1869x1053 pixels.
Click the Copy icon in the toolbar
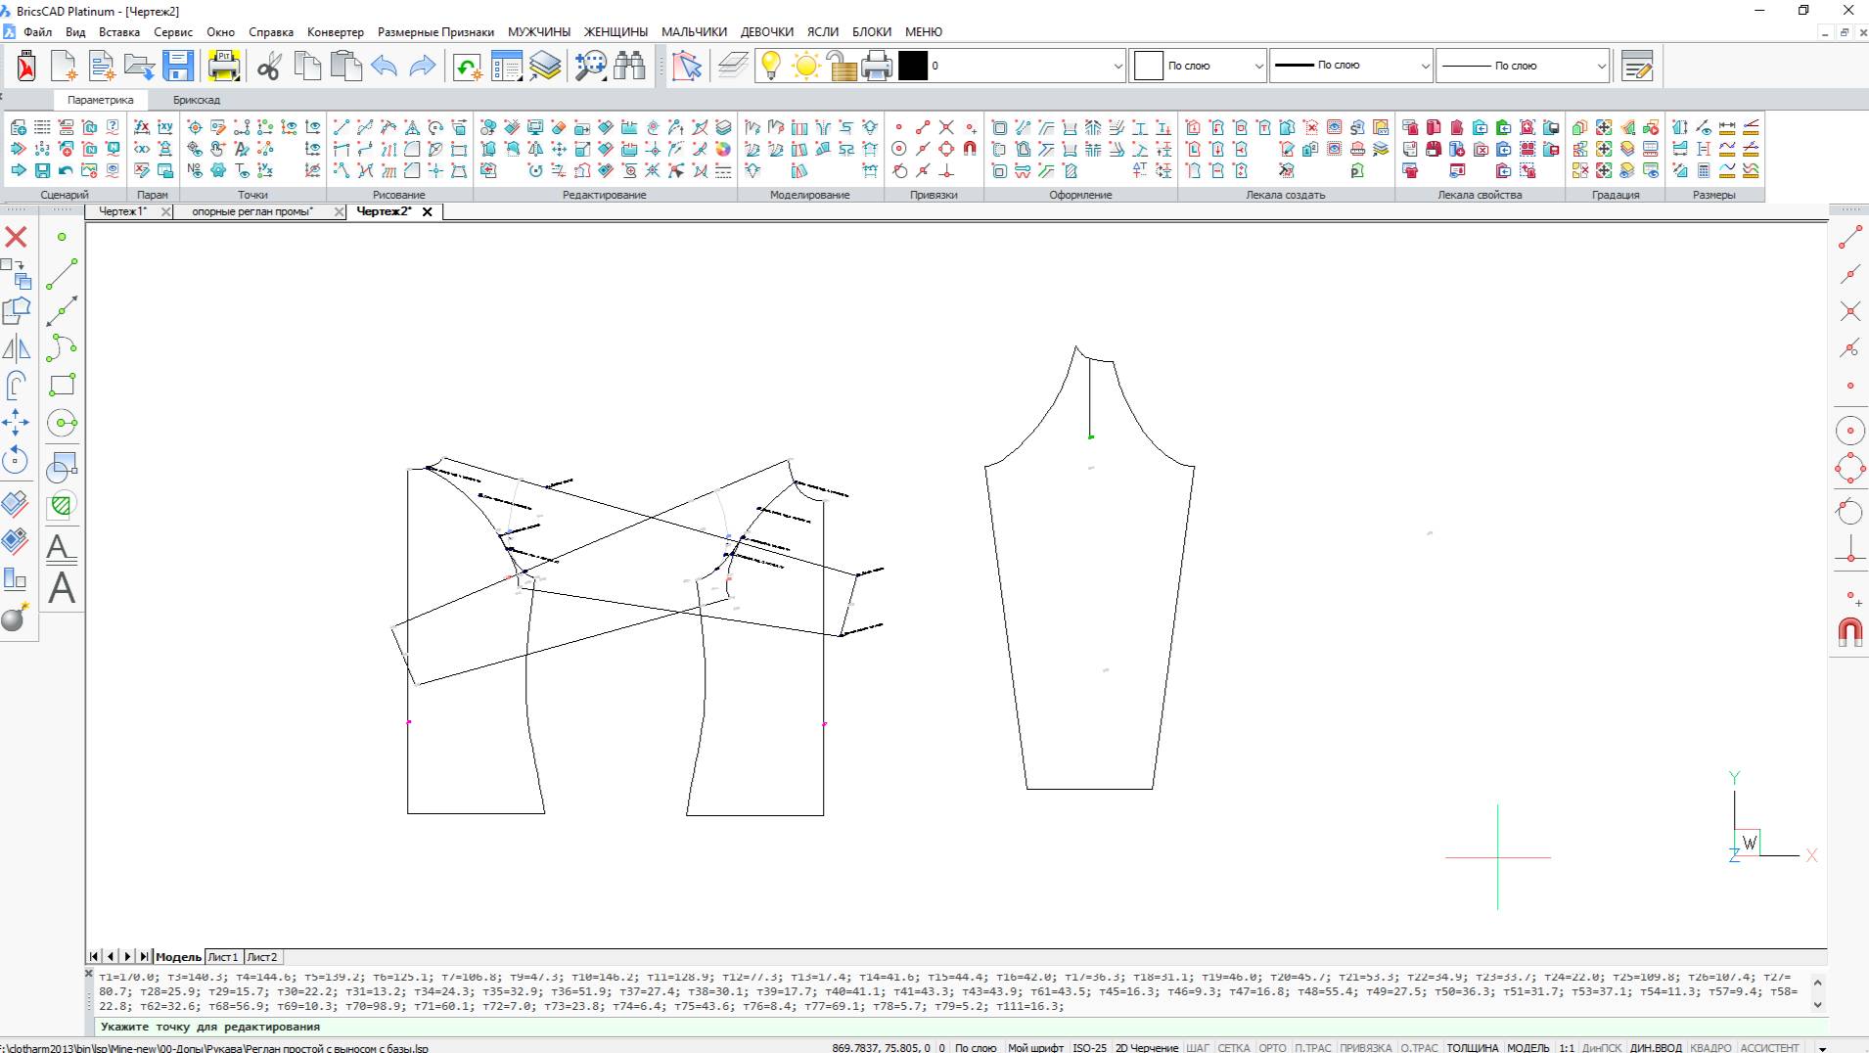click(x=307, y=66)
